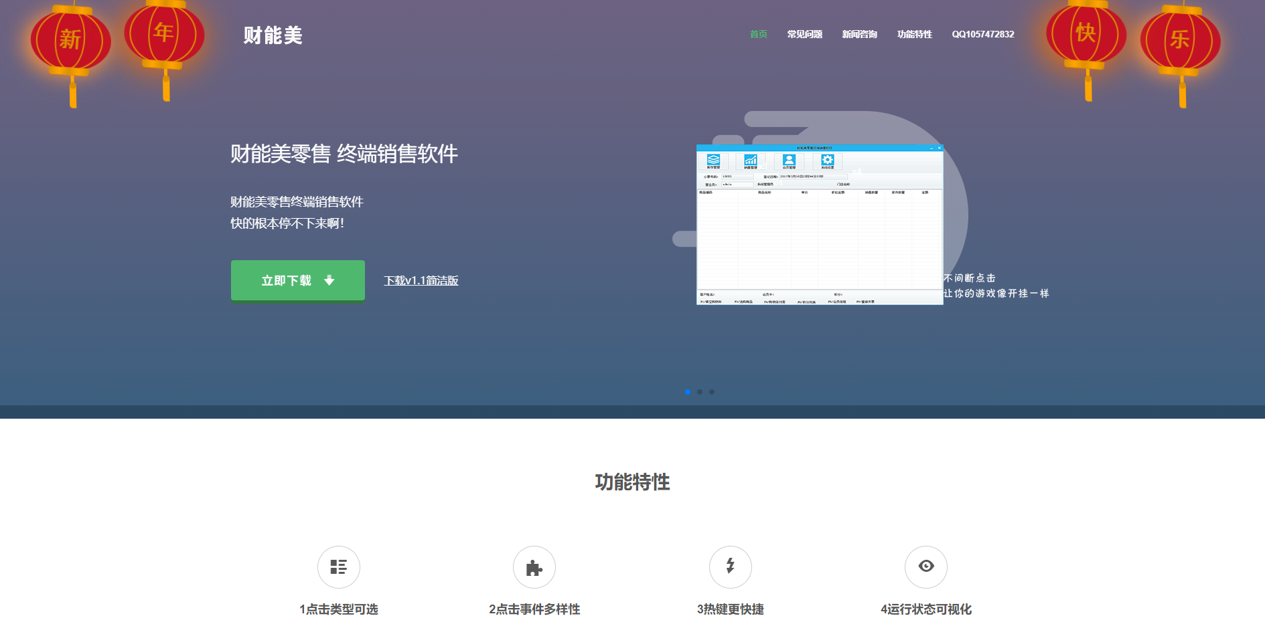Click the 让你的游戏像开挂一样 caption

pos(996,293)
